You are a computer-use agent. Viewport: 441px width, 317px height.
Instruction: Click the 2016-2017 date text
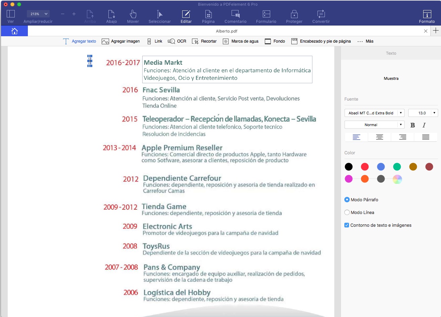pyautogui.click(x=123, y=63)
